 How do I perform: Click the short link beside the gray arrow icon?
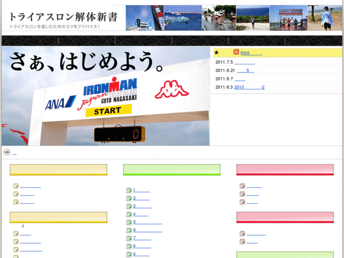click(15, 153)
